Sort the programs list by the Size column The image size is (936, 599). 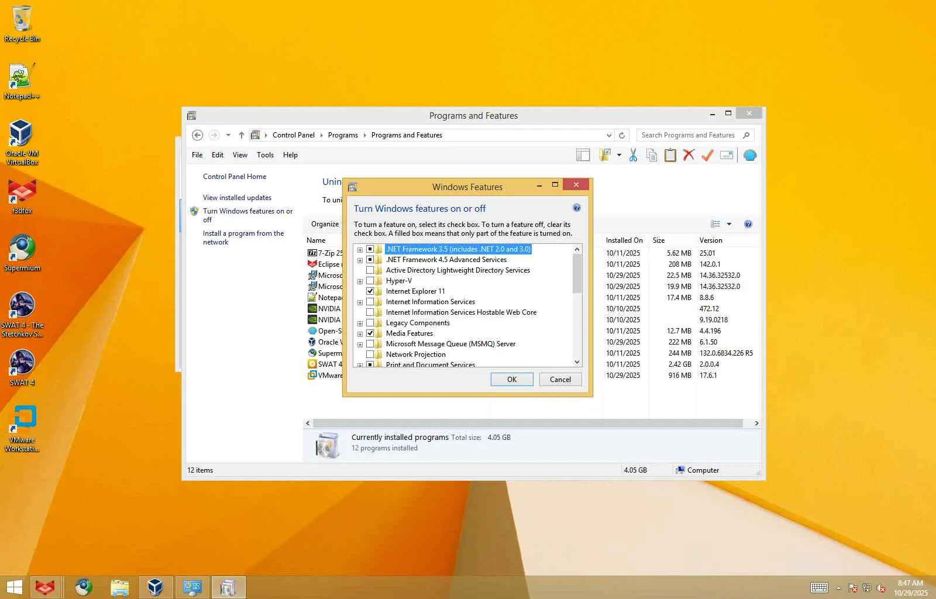(x=659, y=240)
